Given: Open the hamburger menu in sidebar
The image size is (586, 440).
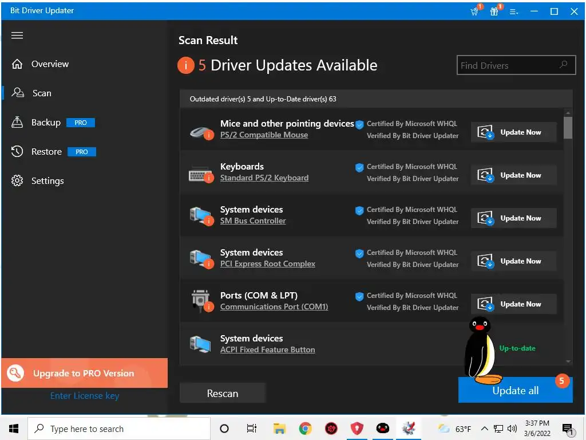Looking at the screenshot, I should coord(17,36).
